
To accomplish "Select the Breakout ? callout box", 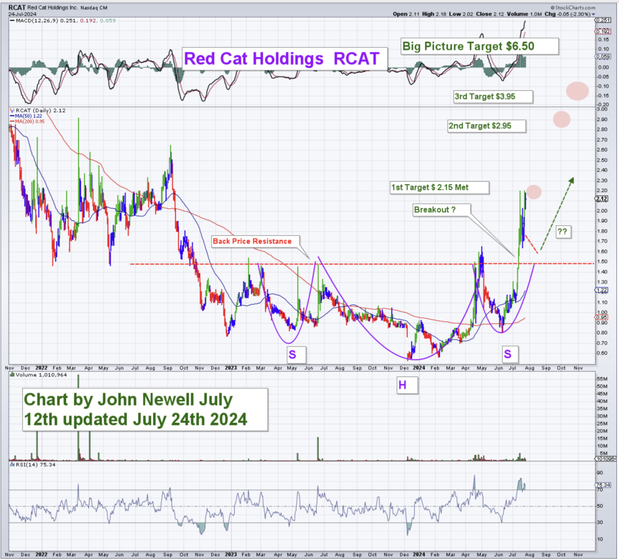I will (442, 210).
